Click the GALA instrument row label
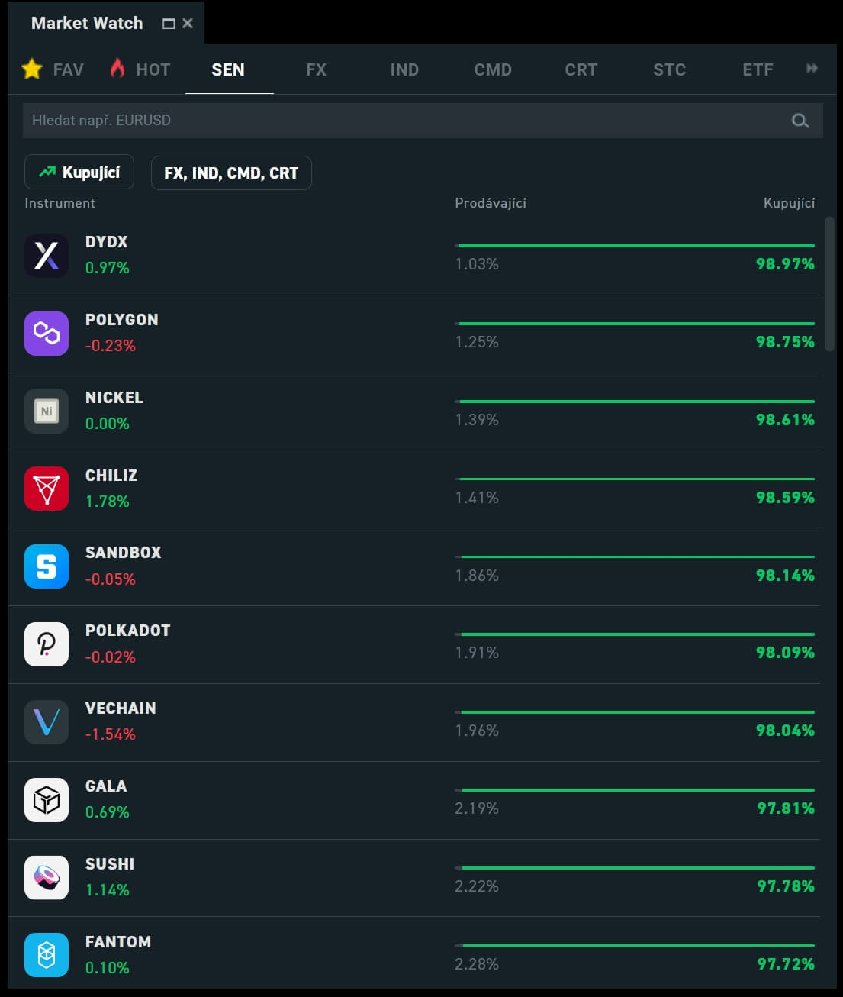This screenshot has width=843, height=997. [x=106, y=786]
